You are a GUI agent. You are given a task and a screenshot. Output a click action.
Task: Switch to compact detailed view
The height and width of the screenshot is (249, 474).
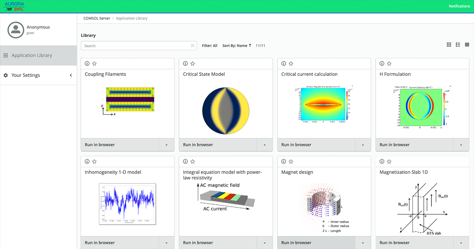467,44
